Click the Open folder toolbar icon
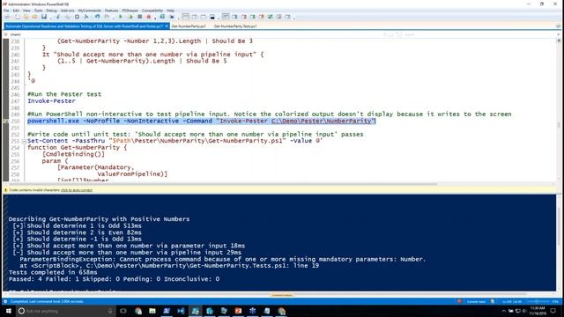Image resolution: width=564 pixels, height=317 pixels. (x=26, y=17)
